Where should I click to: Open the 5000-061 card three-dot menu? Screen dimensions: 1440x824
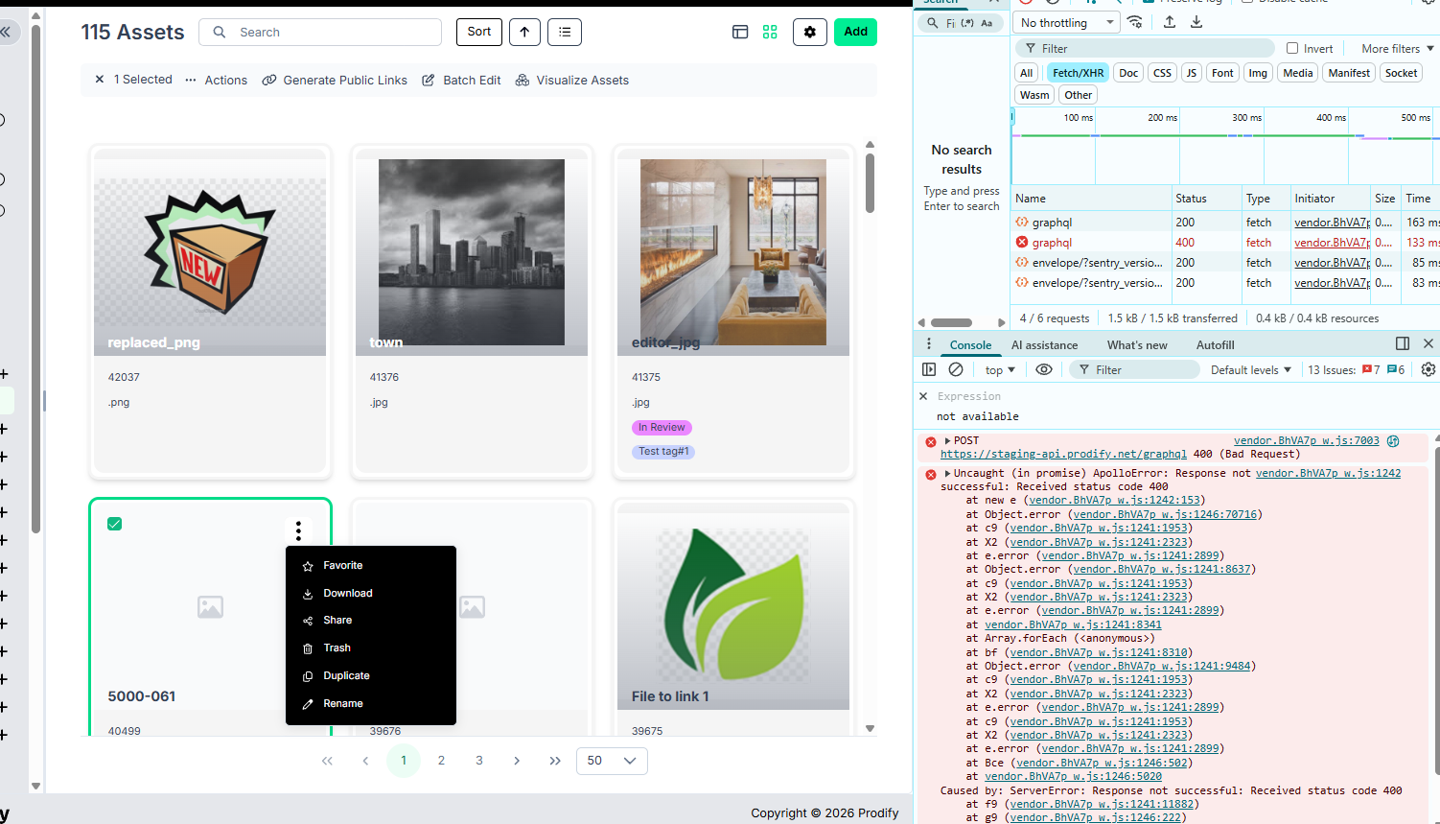click(298, 530)
